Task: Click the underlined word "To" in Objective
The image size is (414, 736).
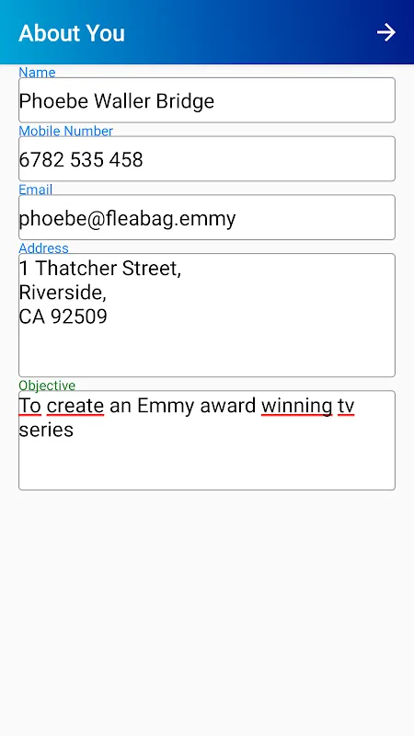Action: point(30,406)
